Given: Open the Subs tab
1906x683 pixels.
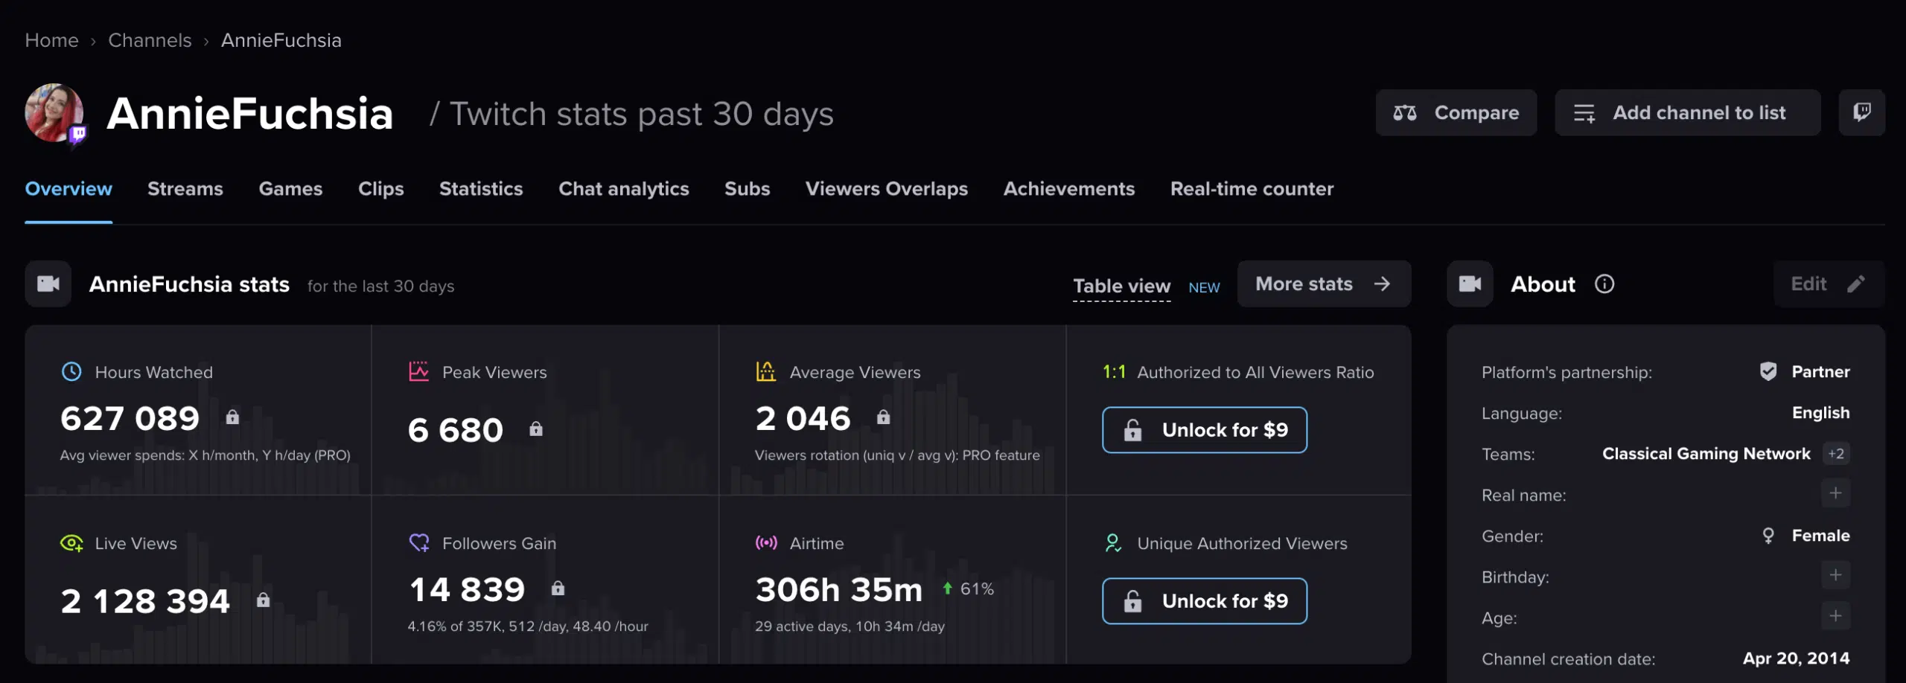Looking at the screenshot, I should click(x=748, y=189).
